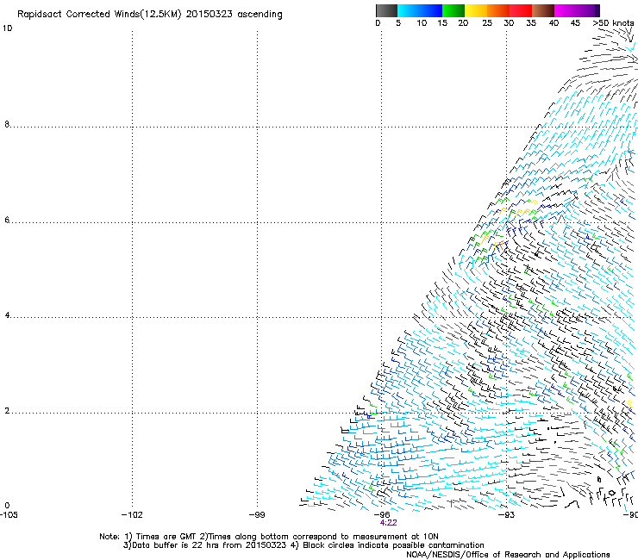638x560 pixels.
Task: Click the '-96' longitude axis label
Action: [382, 515]
